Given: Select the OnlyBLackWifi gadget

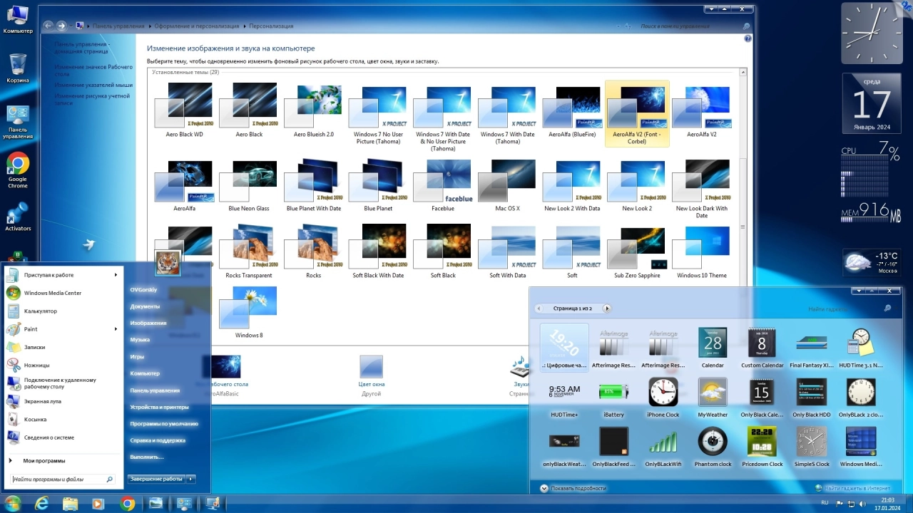Looking at the screenshot, I should click(x=663, y=447).
